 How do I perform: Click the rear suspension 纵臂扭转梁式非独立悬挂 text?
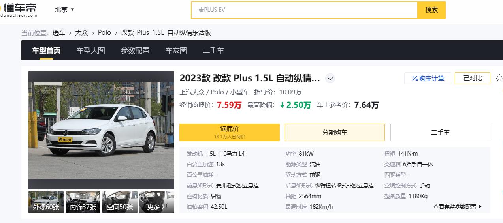coord(344,186)
